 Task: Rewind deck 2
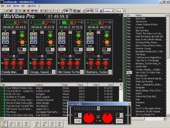click(x=32, y=42)
